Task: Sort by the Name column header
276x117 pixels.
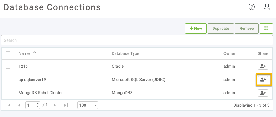Action: coord(24,53)
